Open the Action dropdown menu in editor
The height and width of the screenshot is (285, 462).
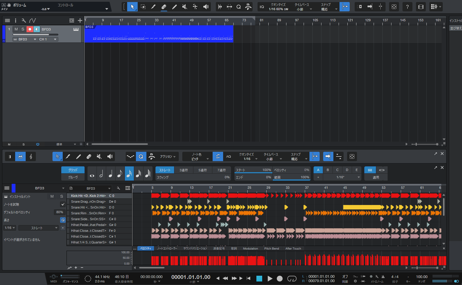[x=168, y=156]
